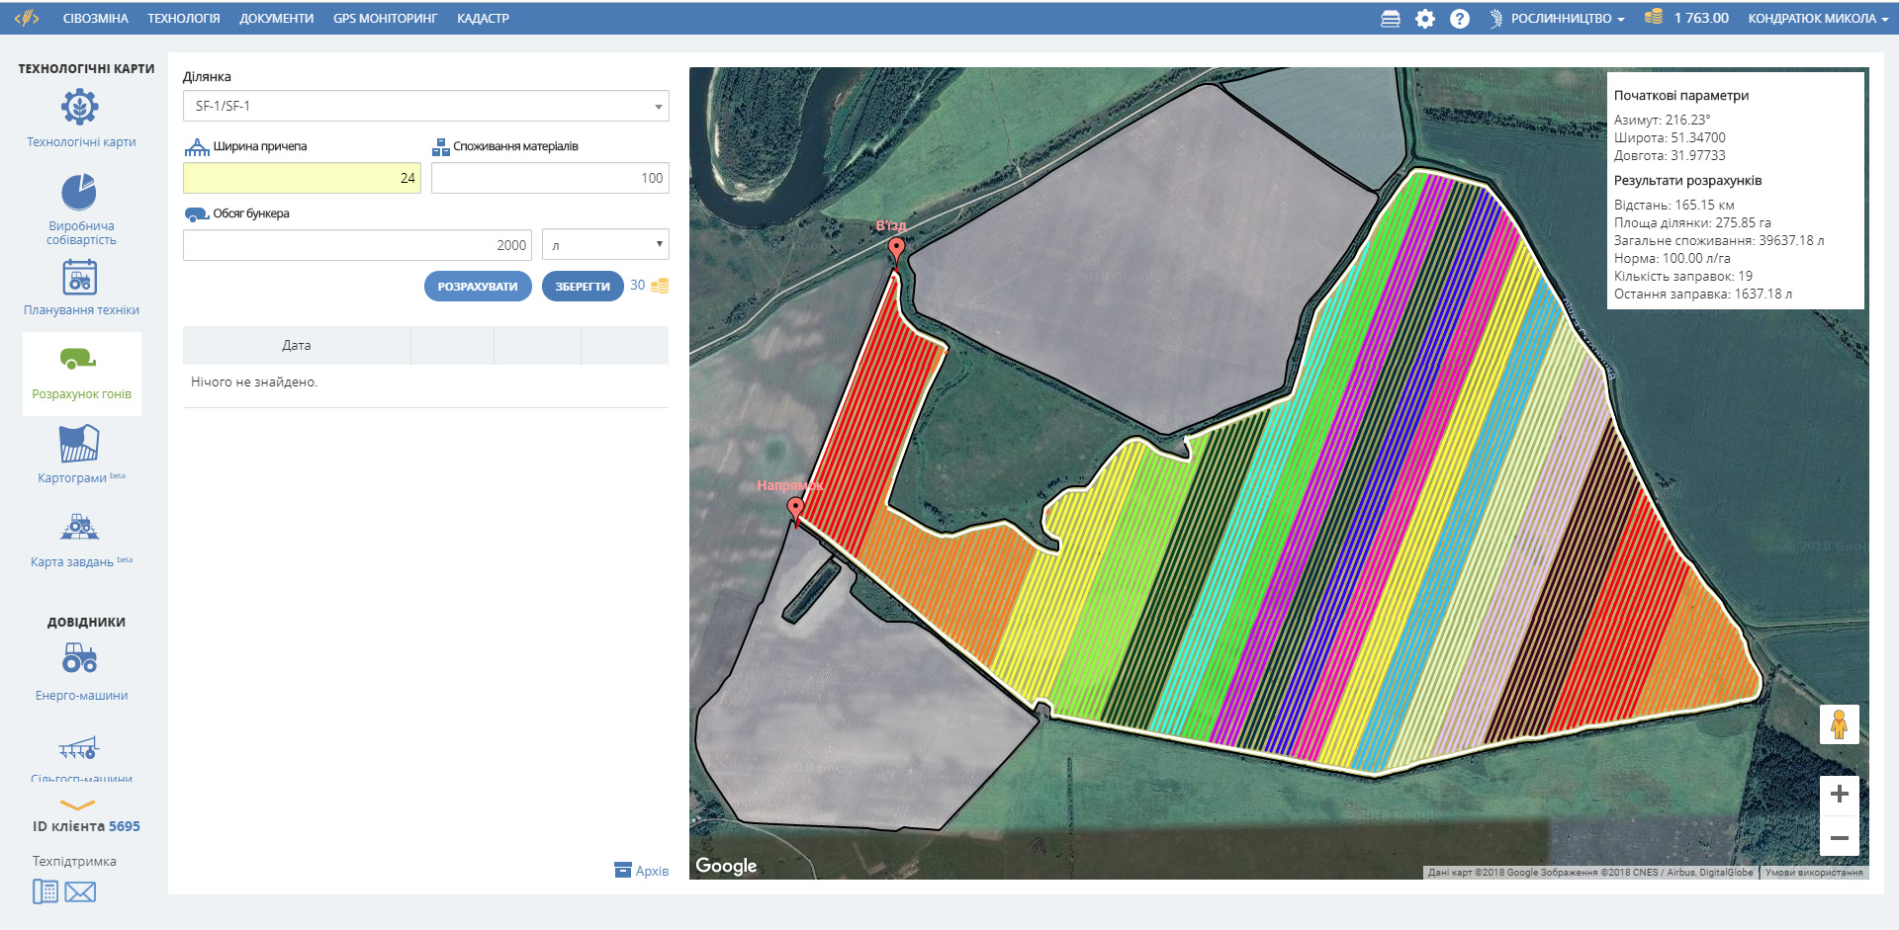The width and height of the screenshot is (1899, 930).
Task: Expand the Рослинництво module dropdown
Action: [x=1567, y=19]
